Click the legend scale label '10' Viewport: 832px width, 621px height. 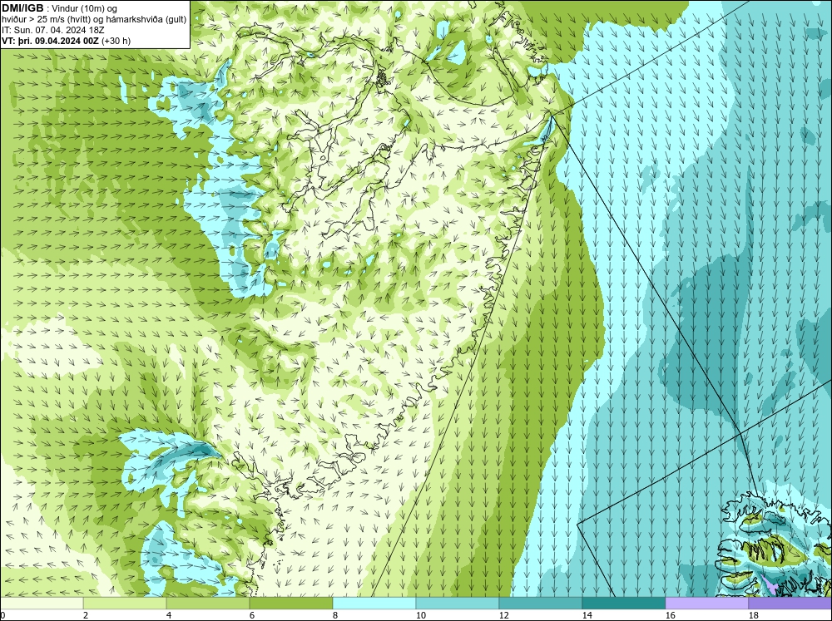pyautogui.click(x=420, y=615)
